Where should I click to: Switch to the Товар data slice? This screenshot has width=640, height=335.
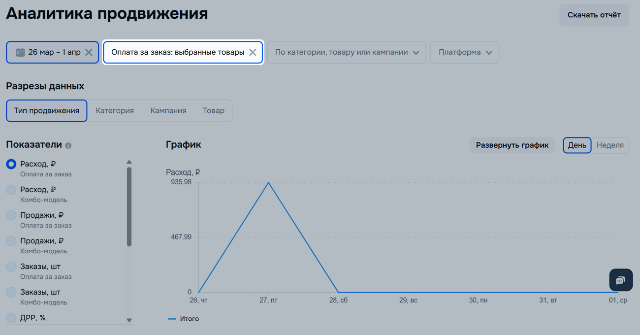click(214, 110)
